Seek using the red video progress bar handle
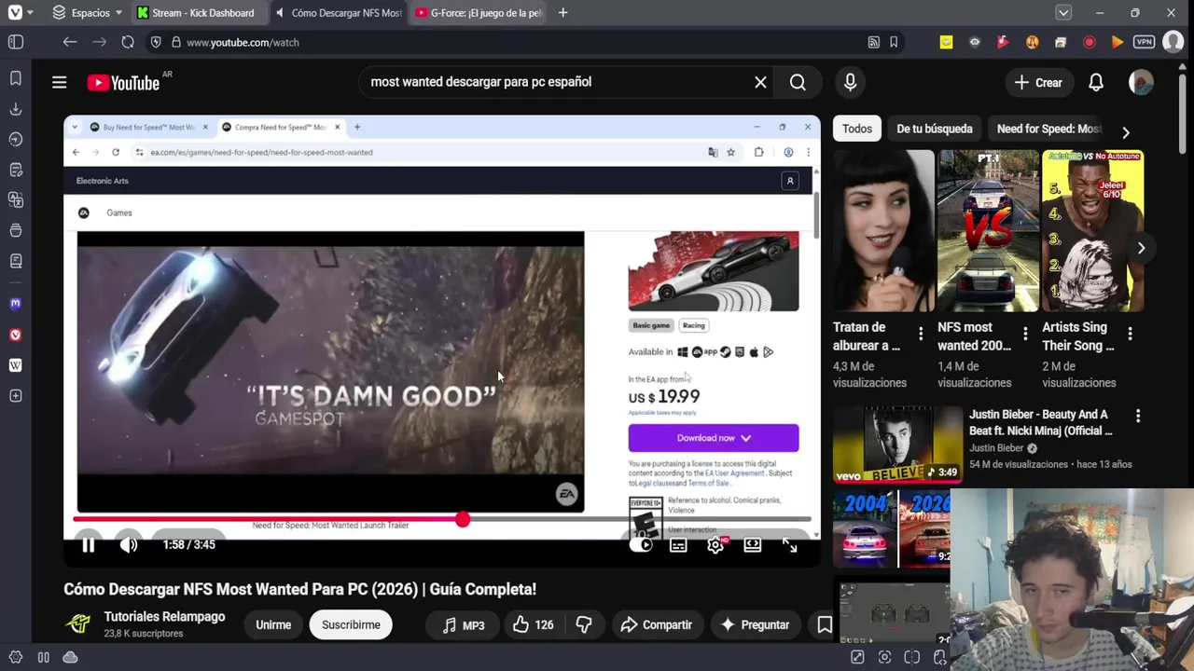Screen dimensions: 1194x671 tap(463, 519)
